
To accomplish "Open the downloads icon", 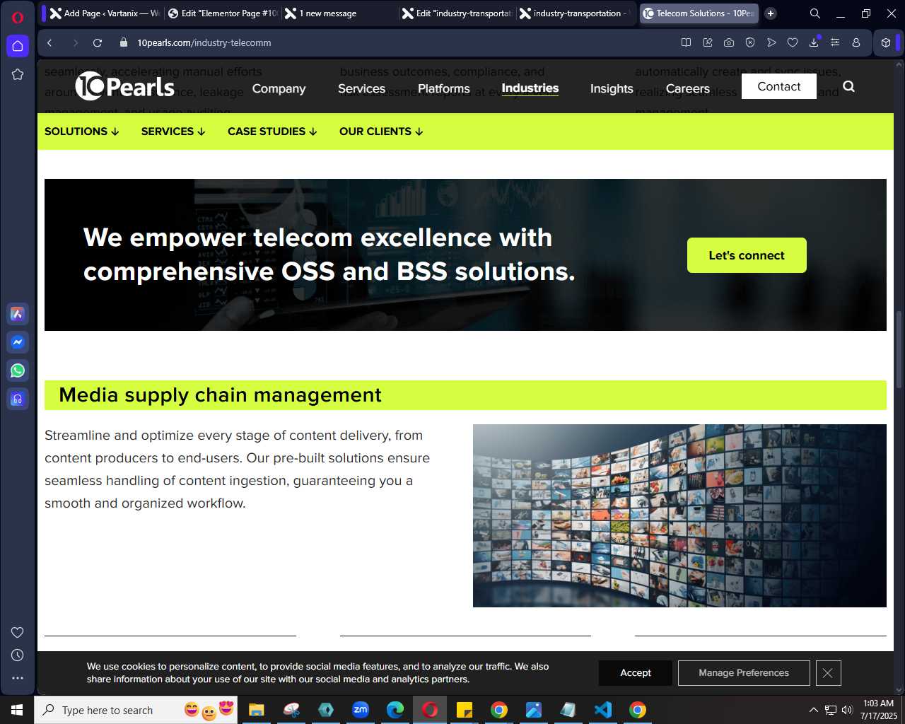I will (x=814, y=42).
